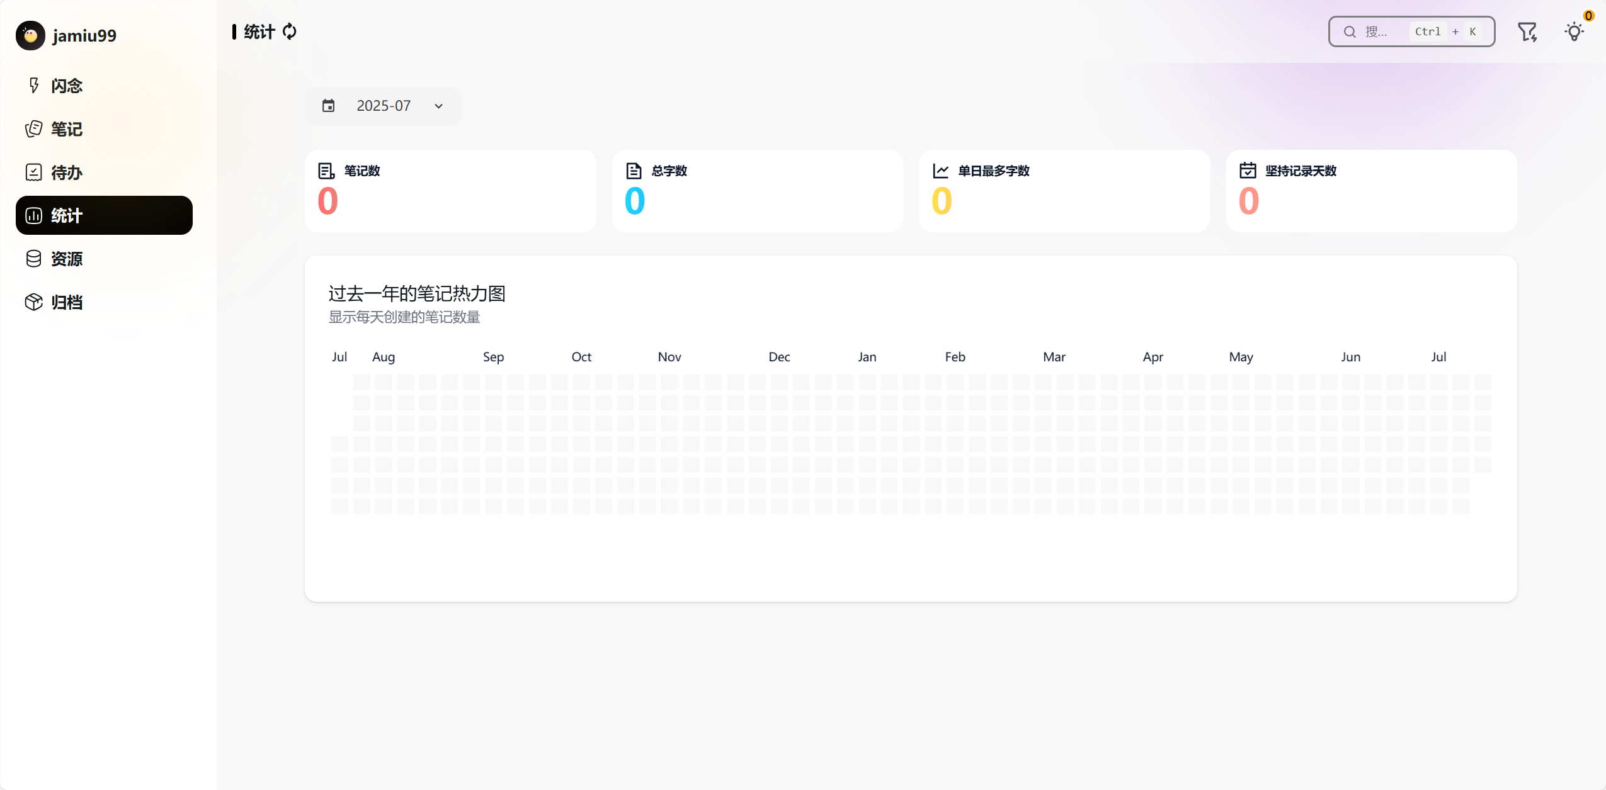
Task: Click the 坚持记录天数 value 0
Action: pyautogui.click(x=1249, y=201)
